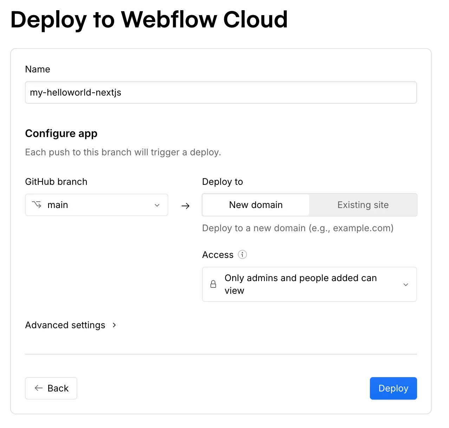This screenshot has height=428, width=449.
Task: Click the arrow icon between branch and deploy
Action: pos(186,206)
